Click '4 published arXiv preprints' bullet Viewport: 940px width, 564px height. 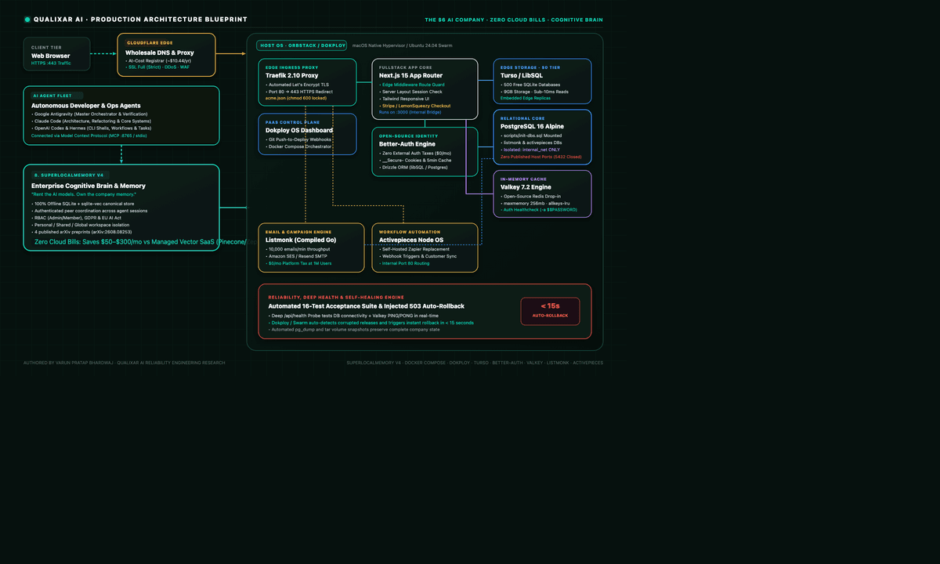click(81, 232)
